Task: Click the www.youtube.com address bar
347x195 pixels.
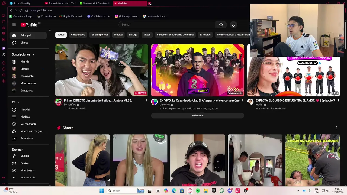Action: click(41, 10)
